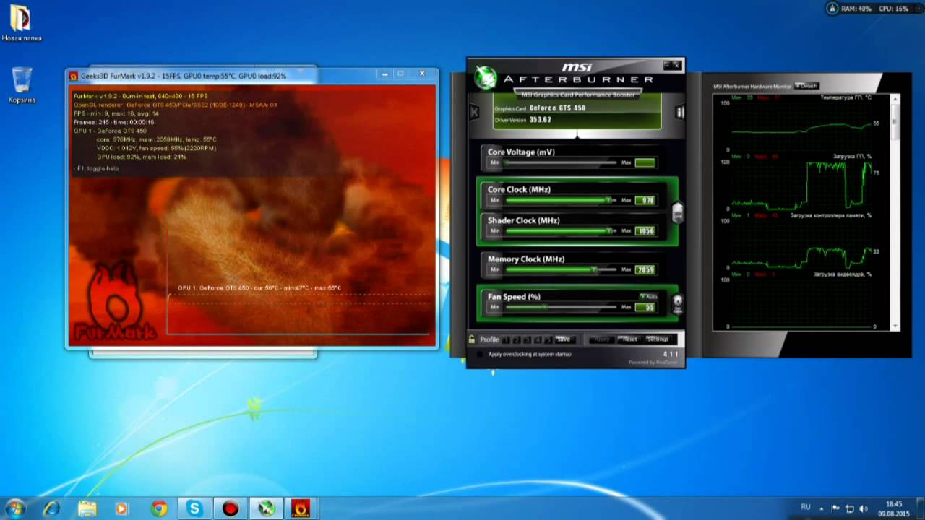The width and height of the screenshot is (925, 520).
Task: Click the 'F1: toggle help' text in FurMark
Action: [96, 168]
